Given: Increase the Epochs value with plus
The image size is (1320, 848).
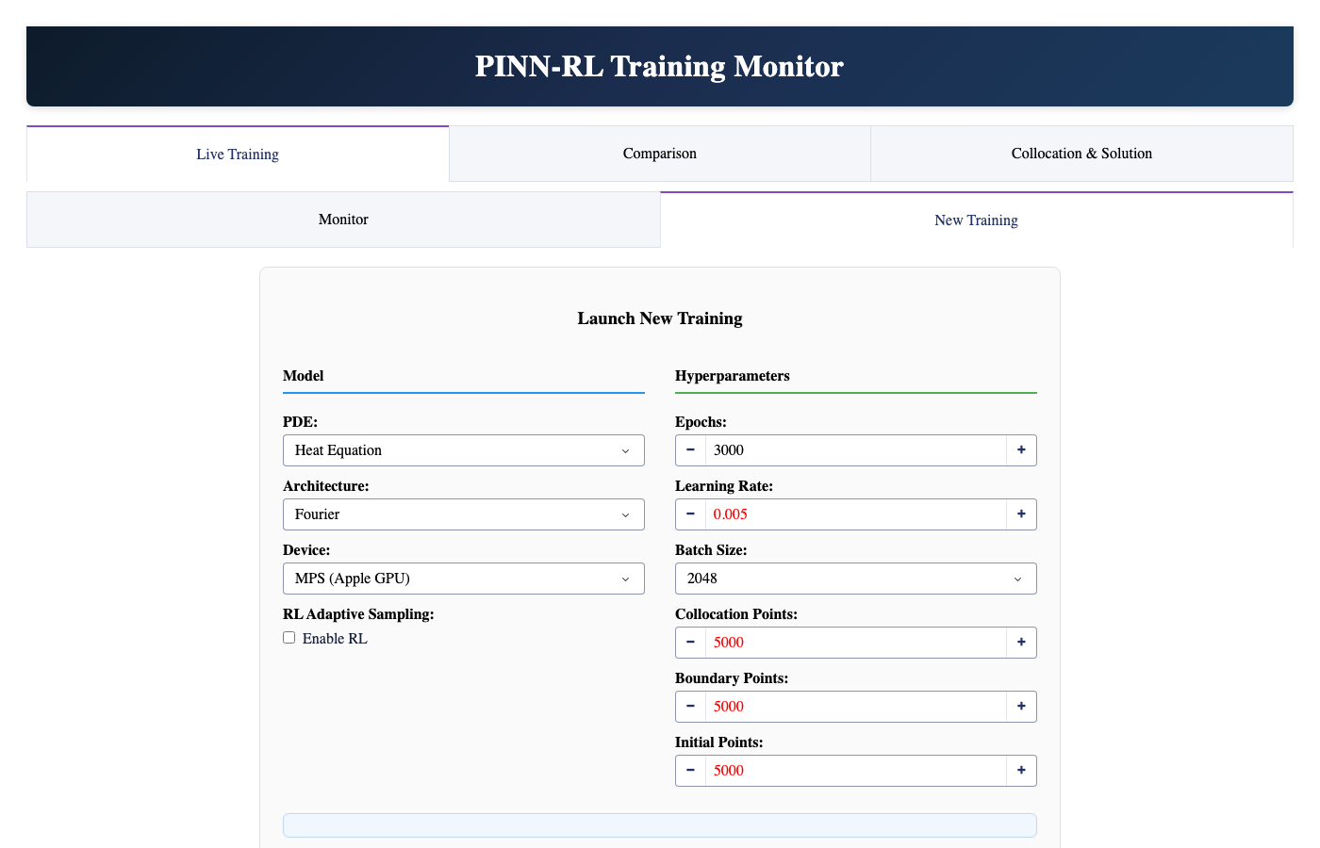Looking at the screenshot, I should point(1021,450).
